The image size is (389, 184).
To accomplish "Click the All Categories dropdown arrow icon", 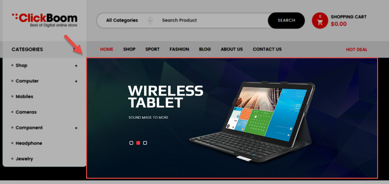I will 150,21.
